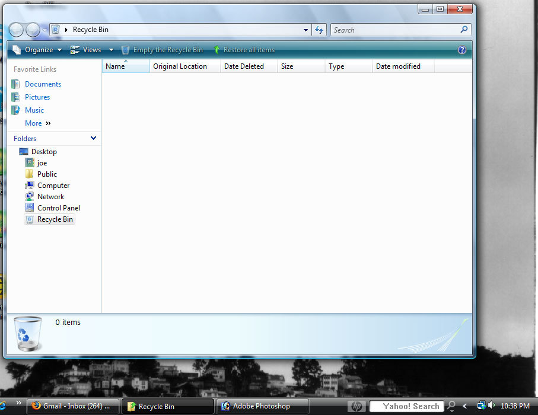Collapse the Folders pane chevron
Screen dimensions: 538x415
point(93,138)
